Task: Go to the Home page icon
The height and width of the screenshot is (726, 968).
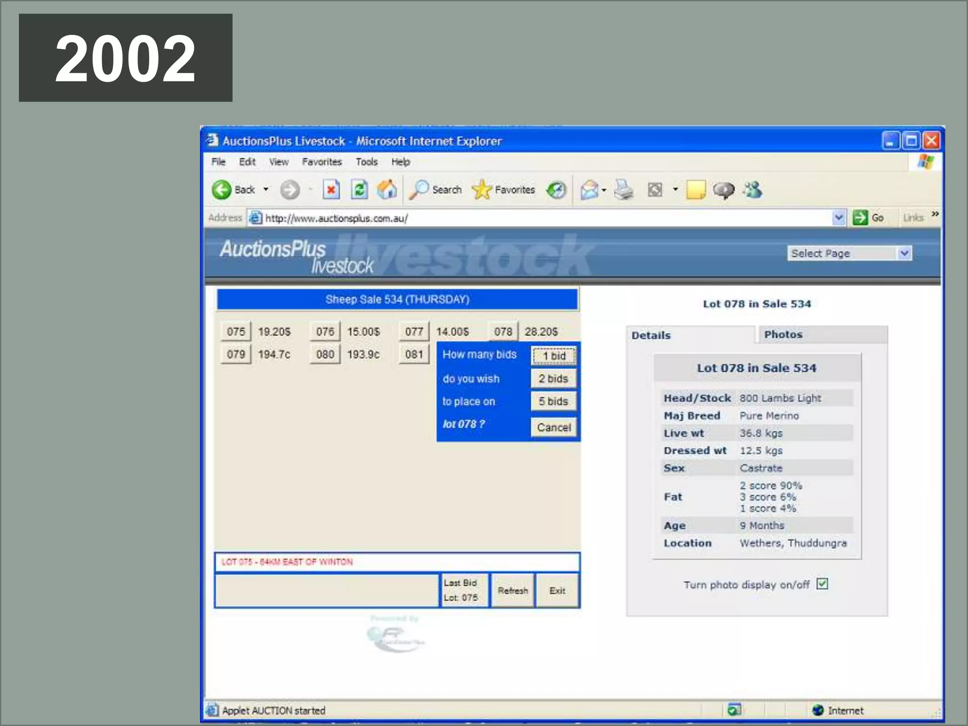Action: click(x=387, y=190)
